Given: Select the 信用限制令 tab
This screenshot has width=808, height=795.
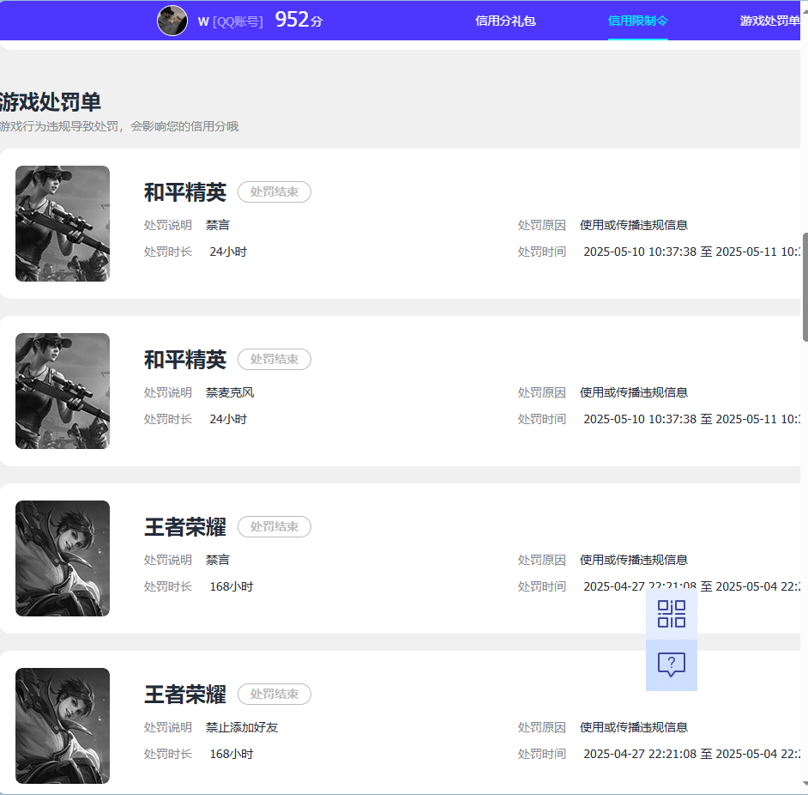Looking at the screenshot, I should [638, 21].
